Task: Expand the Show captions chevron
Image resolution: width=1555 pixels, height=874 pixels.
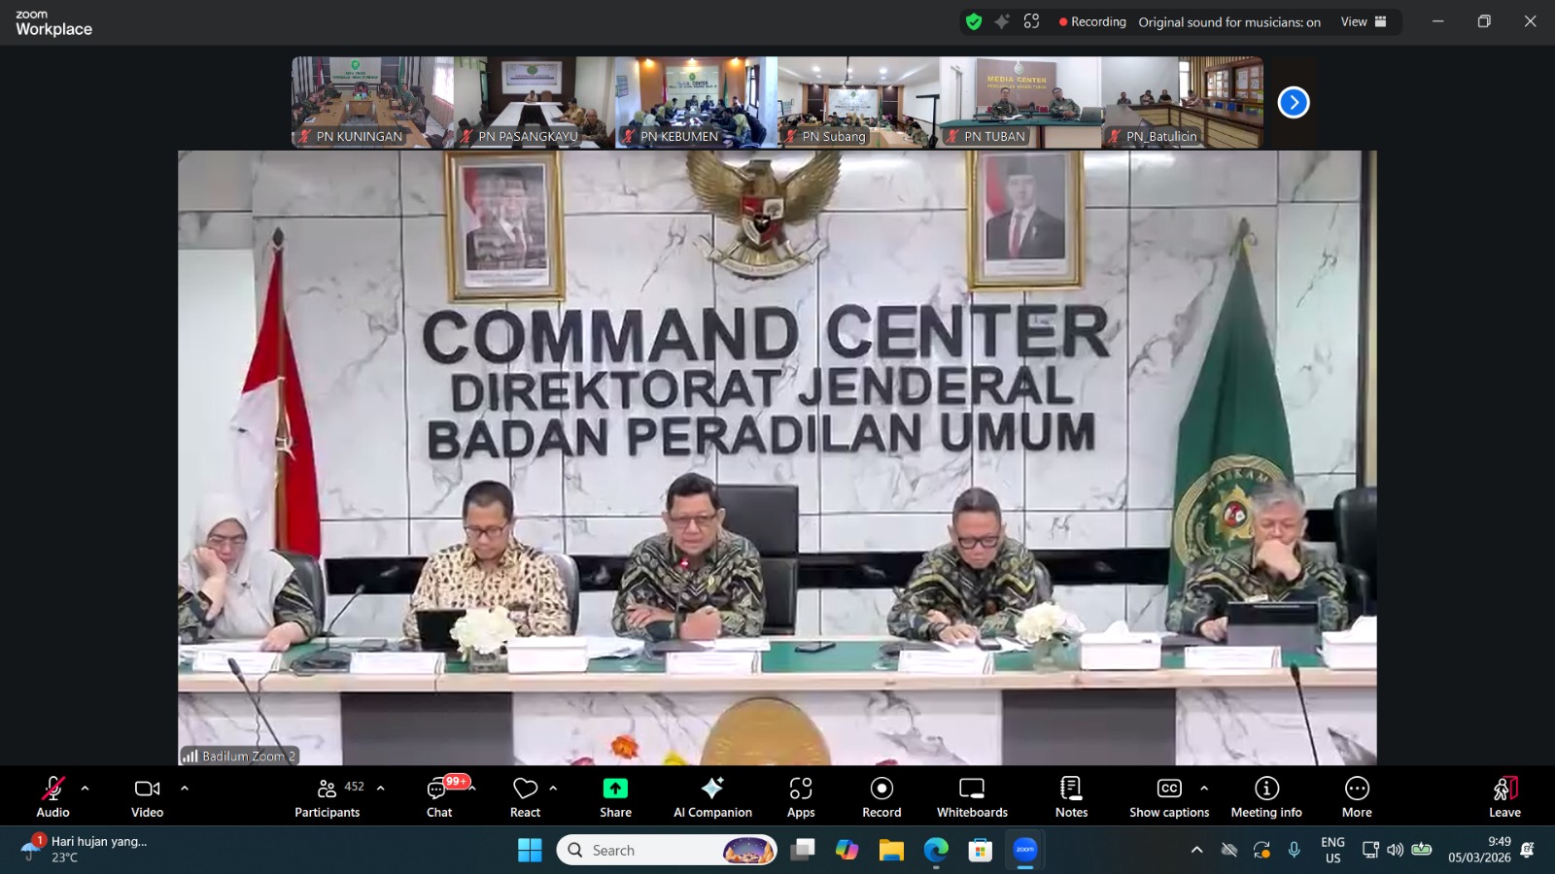Action: point(1205,789)
